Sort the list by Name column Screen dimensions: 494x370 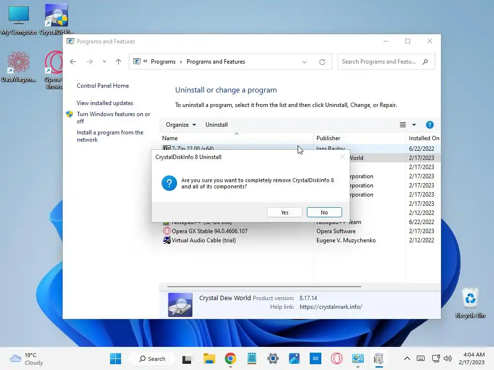(x=236, y=138)
